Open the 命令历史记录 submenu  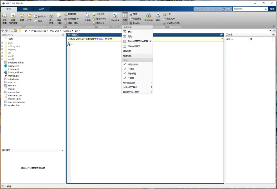click(x=137, y=83)
